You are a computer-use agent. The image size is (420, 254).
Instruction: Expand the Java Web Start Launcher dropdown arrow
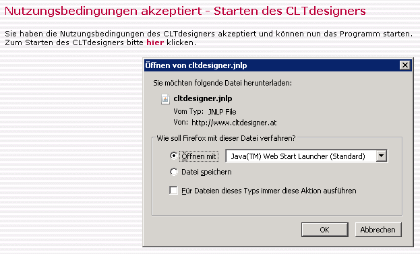point(381,156)
